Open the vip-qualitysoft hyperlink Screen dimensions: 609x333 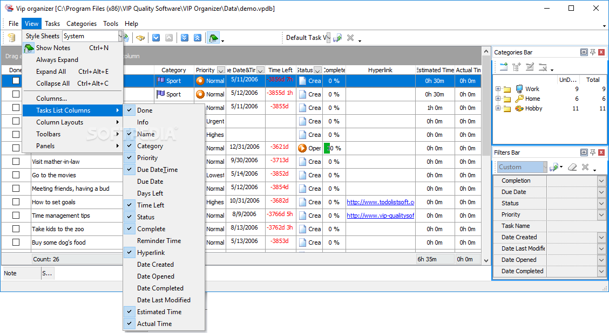tap(381, 216)
